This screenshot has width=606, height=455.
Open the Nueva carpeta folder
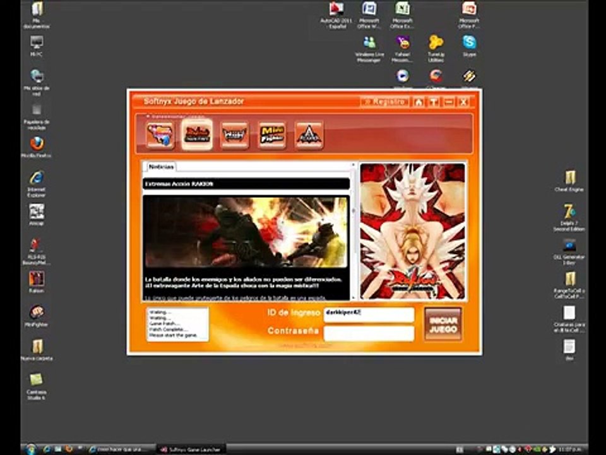click(37, 349)
